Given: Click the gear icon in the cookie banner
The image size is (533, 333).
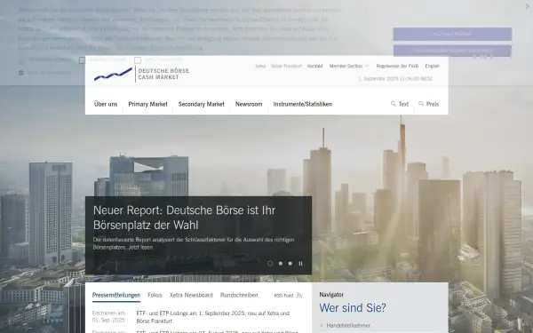Looking at the screenshot, I should click(x=21, y=73).
